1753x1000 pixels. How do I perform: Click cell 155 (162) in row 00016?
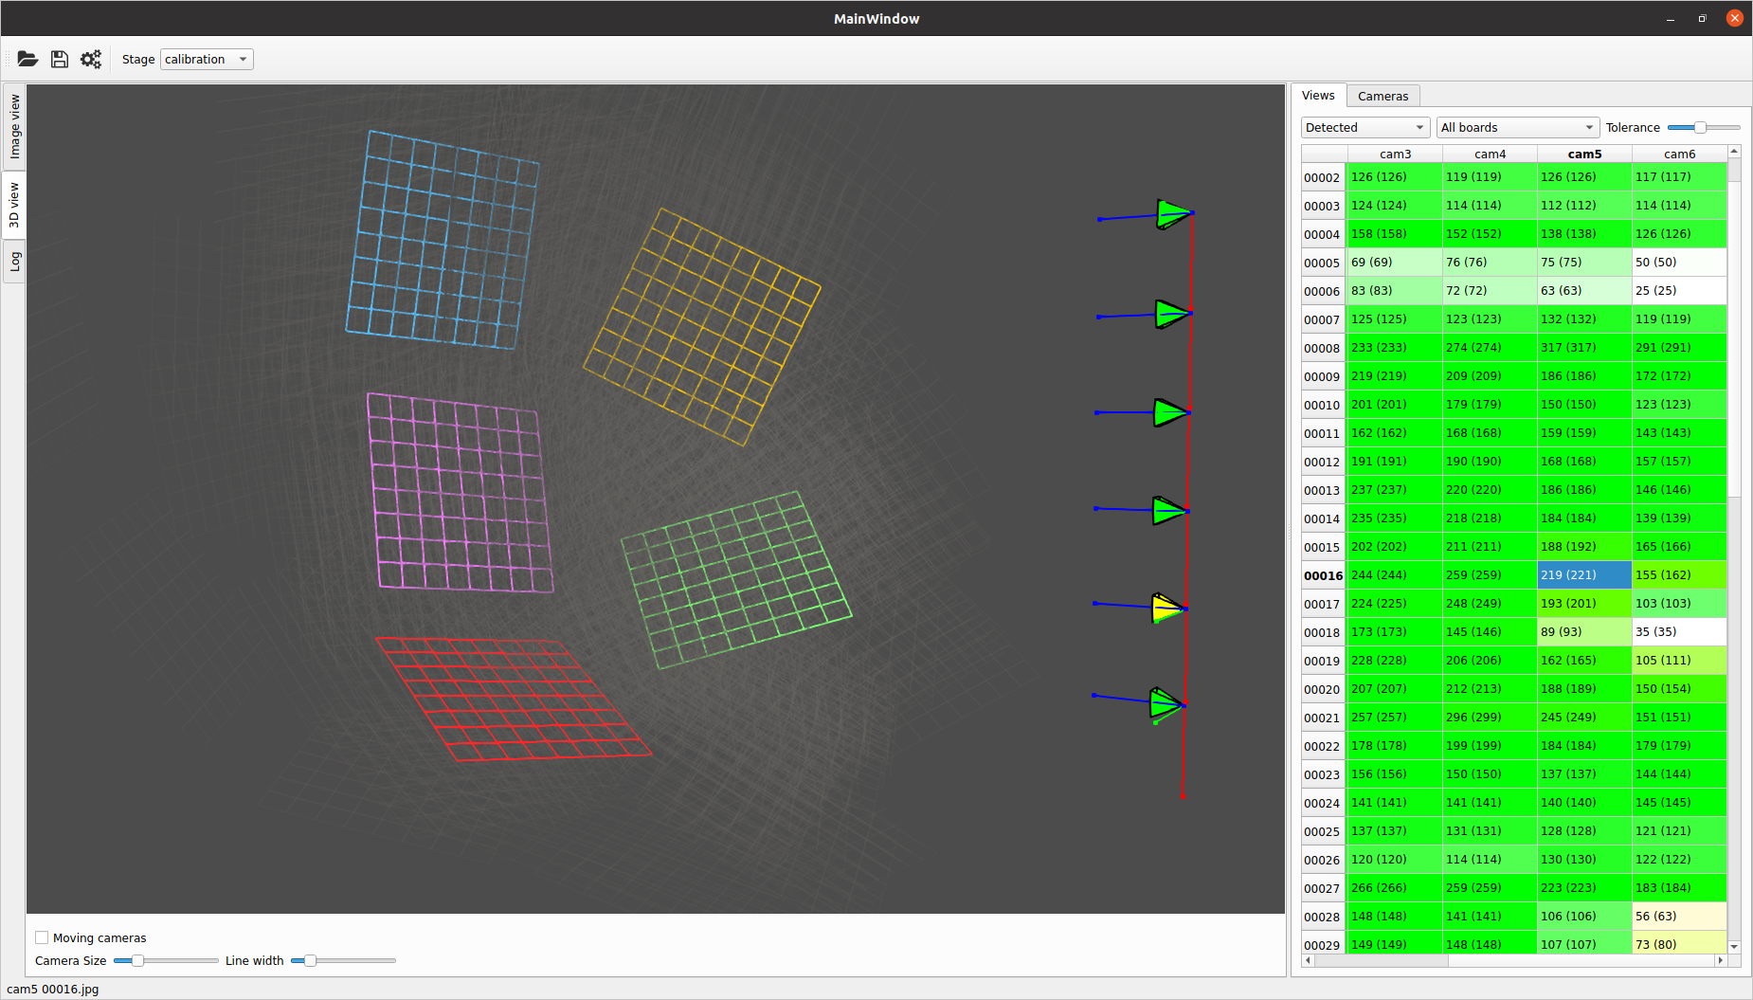click(x=1679, y=574)
